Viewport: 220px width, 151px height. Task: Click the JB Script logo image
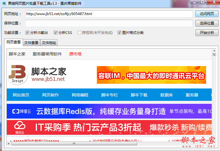(x=17, y=75)
